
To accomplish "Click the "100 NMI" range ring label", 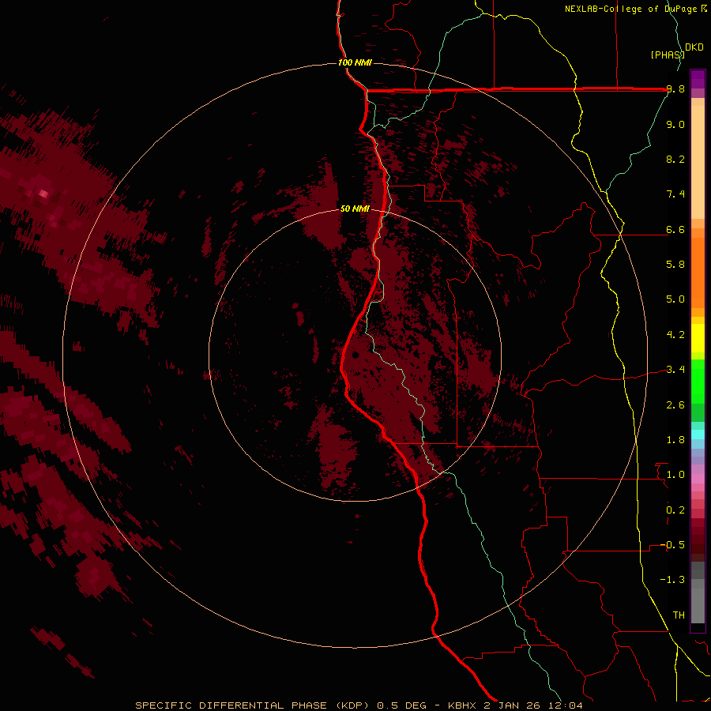I will [355, 62].
